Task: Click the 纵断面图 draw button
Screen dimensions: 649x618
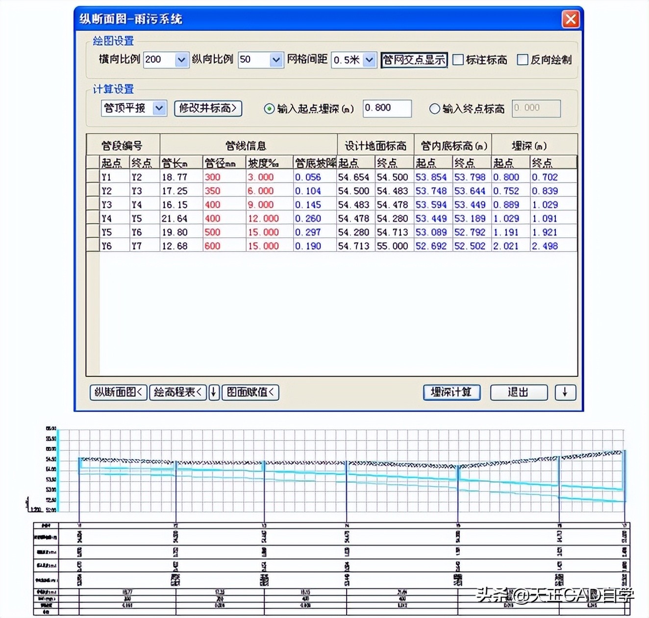Action: [x=117, y=392]
